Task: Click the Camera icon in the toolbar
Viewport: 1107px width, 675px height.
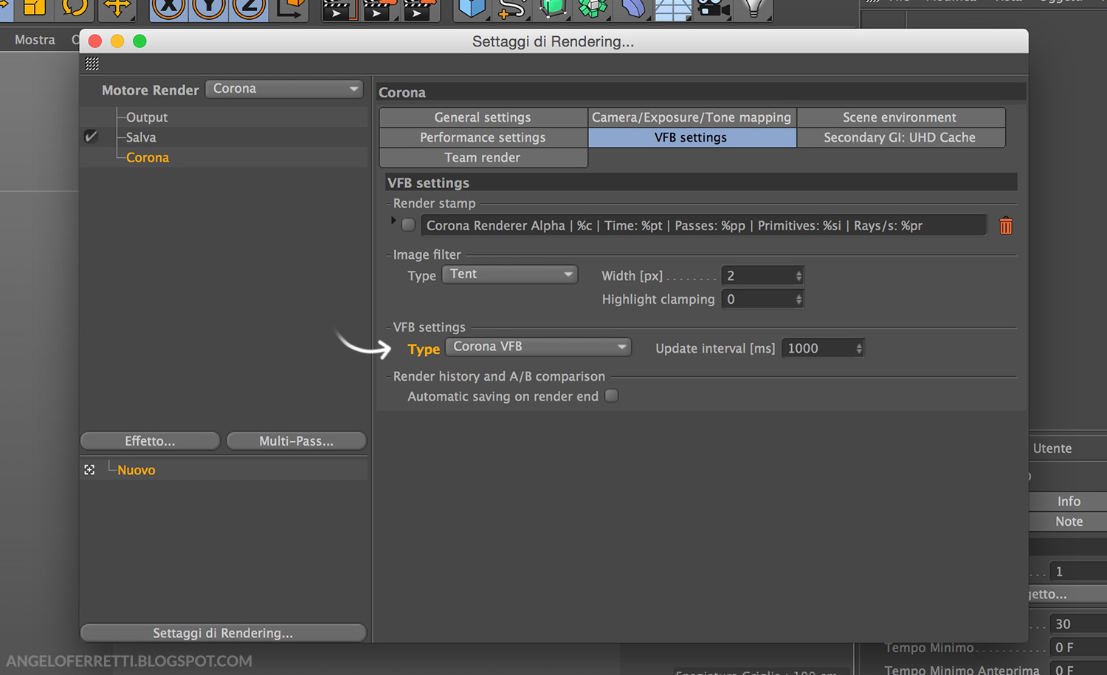Action: (x=714, y=7)
